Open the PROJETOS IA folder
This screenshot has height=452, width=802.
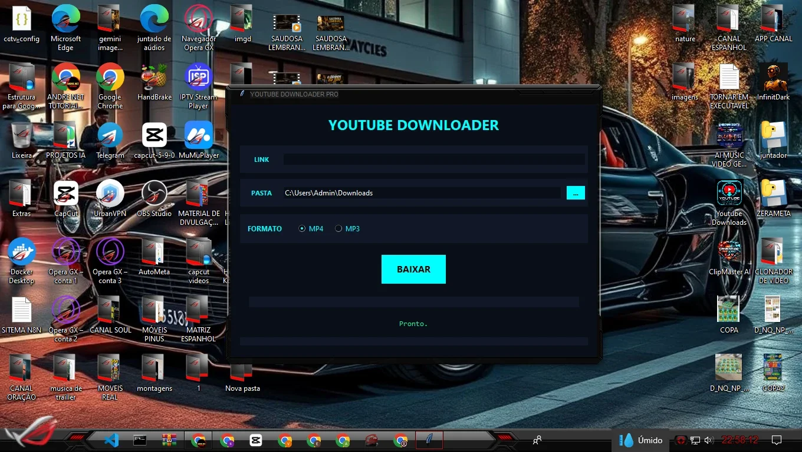tap(66, 141)
